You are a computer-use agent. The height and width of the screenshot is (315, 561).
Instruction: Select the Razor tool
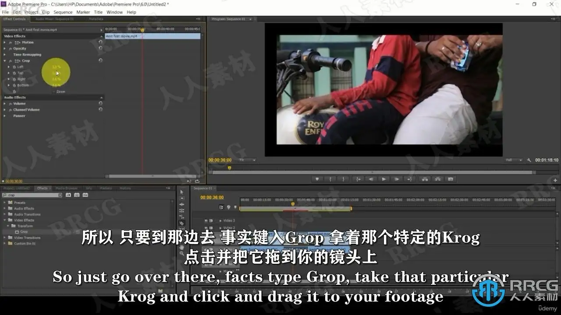tap(182, 223)
